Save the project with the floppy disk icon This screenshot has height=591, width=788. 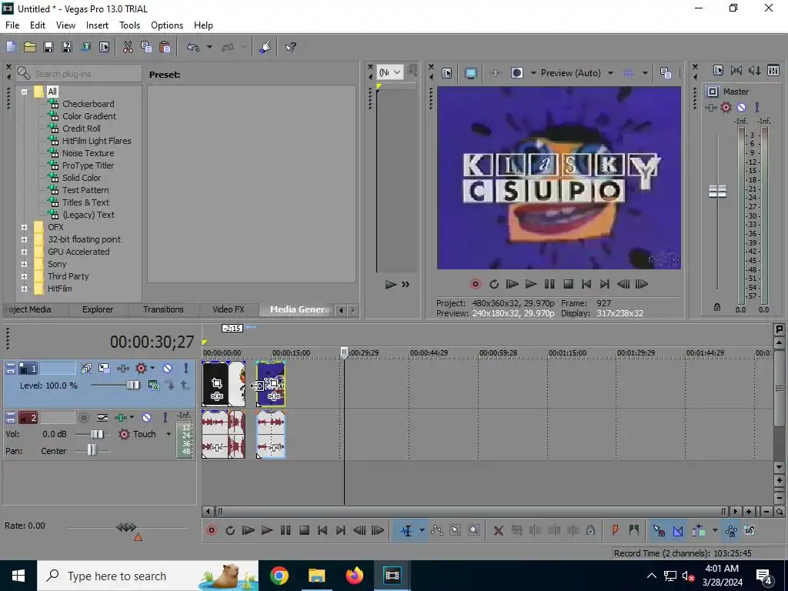coord(48,47)
